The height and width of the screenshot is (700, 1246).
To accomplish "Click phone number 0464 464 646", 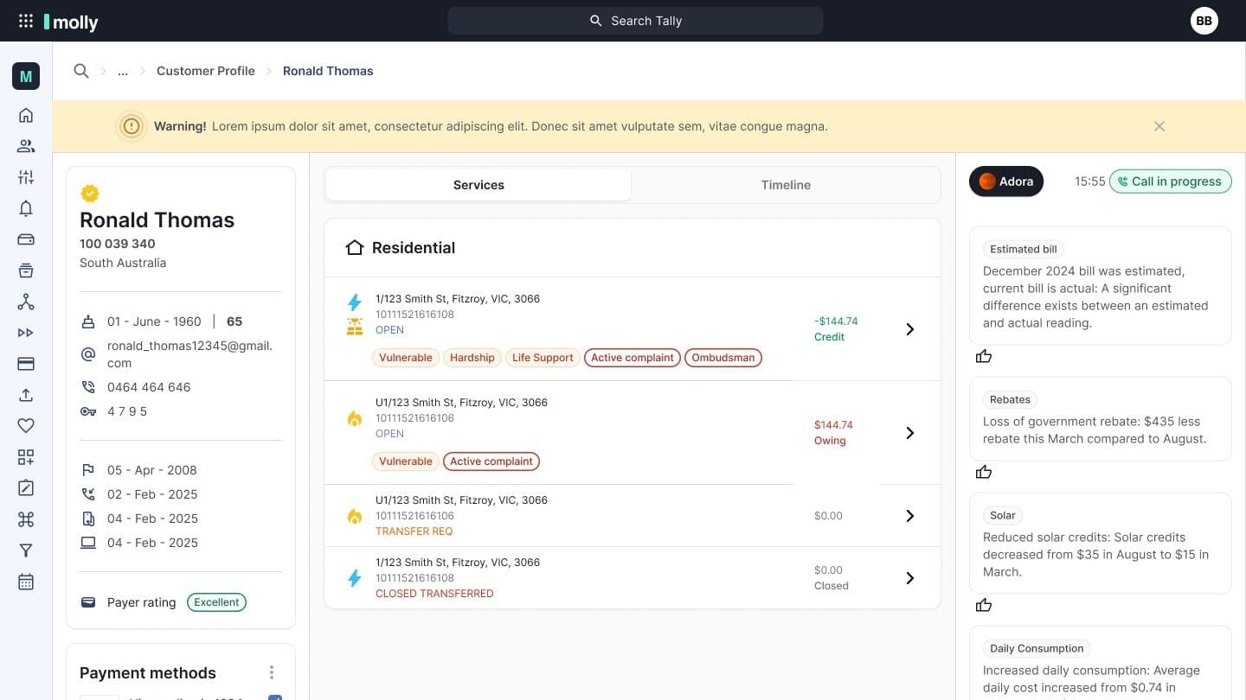I will [x=149, y=387].
